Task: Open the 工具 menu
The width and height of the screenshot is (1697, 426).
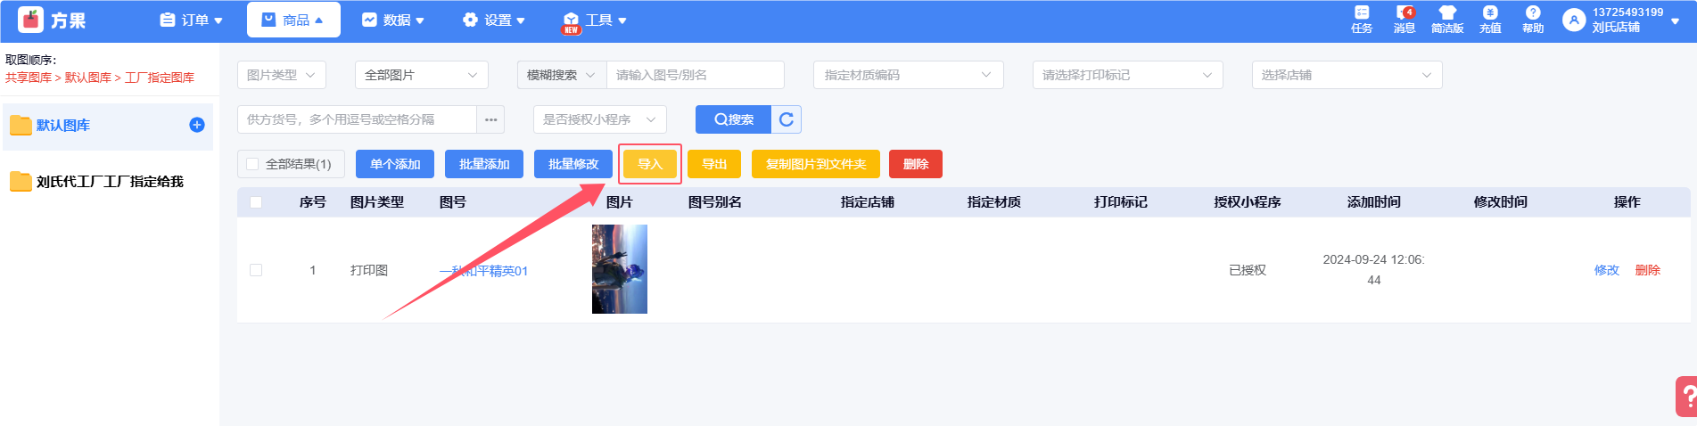Action: [595, 20]
